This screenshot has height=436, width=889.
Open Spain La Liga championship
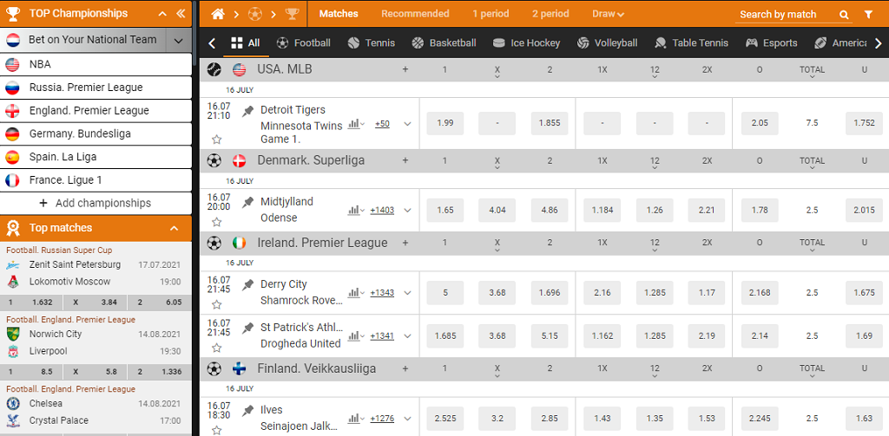(x=95, y=158)
